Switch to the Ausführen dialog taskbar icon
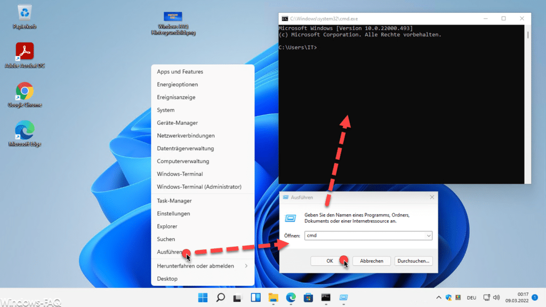Image resolution: width=546 pixels, height=307 pixels. [344, 297]
